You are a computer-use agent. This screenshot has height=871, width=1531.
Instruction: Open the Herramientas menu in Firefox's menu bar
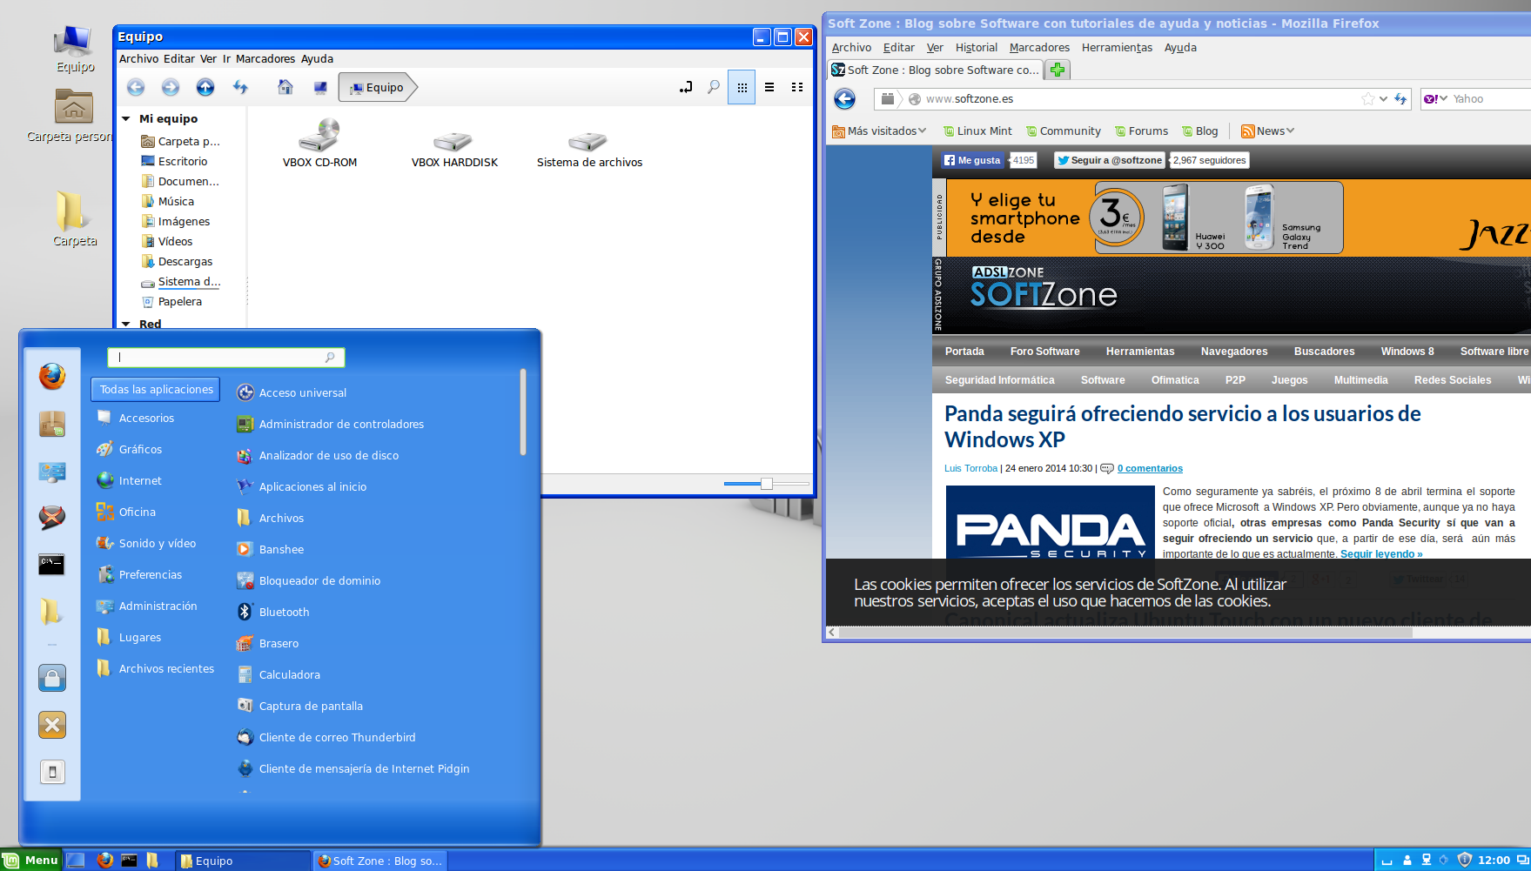1117,48
